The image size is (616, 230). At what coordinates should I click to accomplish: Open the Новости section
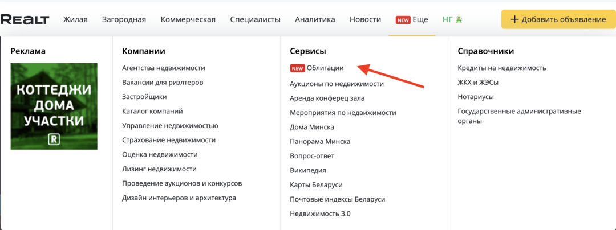(x=365, y=19)
